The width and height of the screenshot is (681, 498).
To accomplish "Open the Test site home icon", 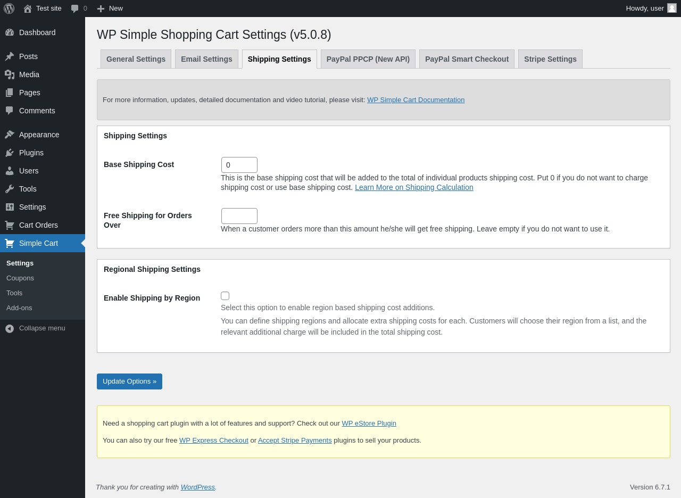I will coord(28,9).
